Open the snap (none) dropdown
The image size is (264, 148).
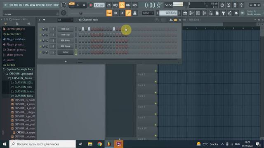[148, 13]
